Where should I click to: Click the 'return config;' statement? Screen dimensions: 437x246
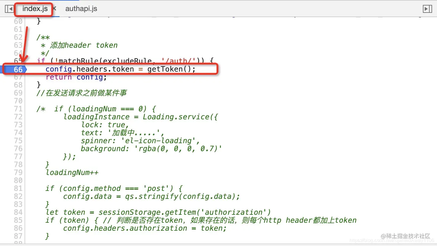tap(76, 77)
